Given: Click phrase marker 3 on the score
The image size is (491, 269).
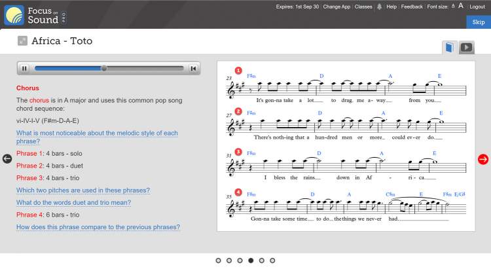Looking at the screenshot, I should (238, 152).
